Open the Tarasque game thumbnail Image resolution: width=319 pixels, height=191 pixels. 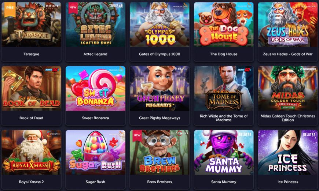tap(31, 25)
